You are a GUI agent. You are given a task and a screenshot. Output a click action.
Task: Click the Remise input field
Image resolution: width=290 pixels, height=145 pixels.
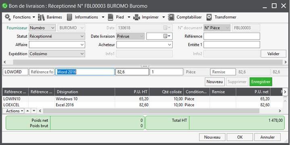223,72
